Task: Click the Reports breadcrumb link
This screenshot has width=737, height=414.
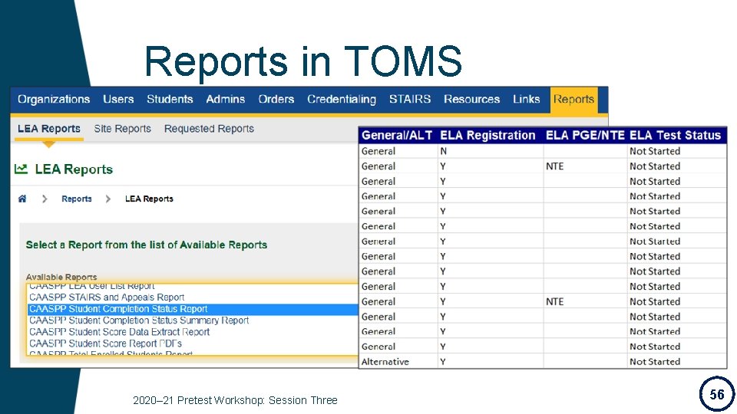Action: [x=77, y=199]
